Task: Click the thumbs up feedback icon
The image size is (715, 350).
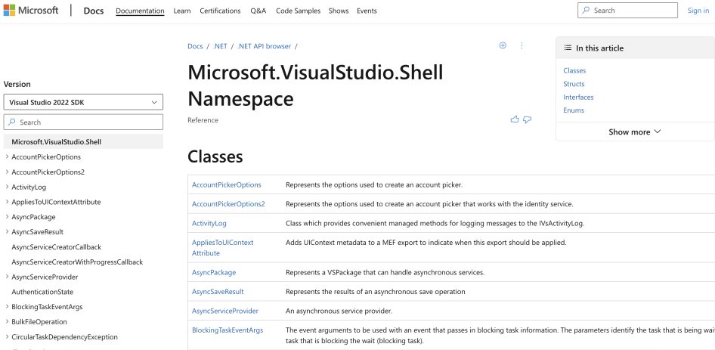Action: (515, 119)
